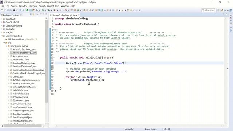Select JPA_Test project in Package Explorer
This screenshot has height=131, width=233.
tap(9, 32)
